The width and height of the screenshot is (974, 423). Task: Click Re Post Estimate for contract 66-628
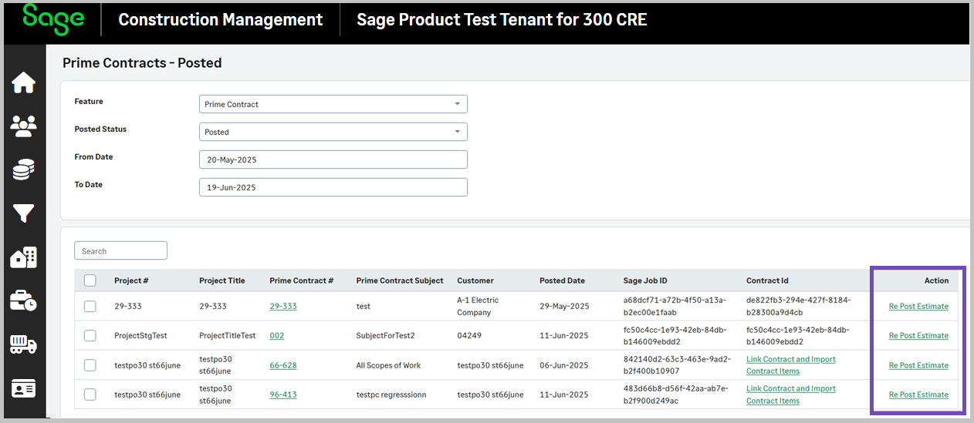point(918,365)
